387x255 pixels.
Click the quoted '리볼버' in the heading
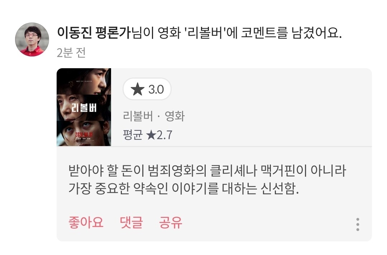205,33
